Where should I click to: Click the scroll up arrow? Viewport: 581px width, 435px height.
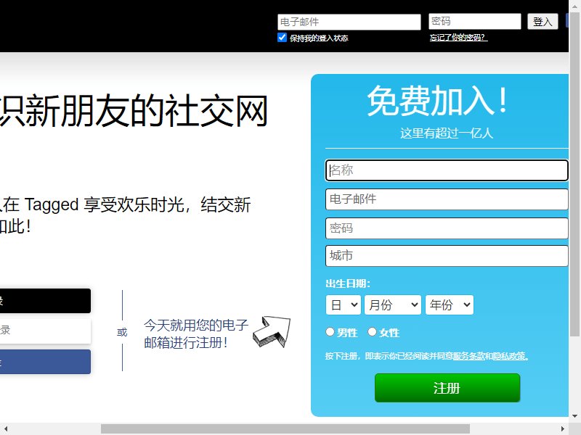click(574, 6)
